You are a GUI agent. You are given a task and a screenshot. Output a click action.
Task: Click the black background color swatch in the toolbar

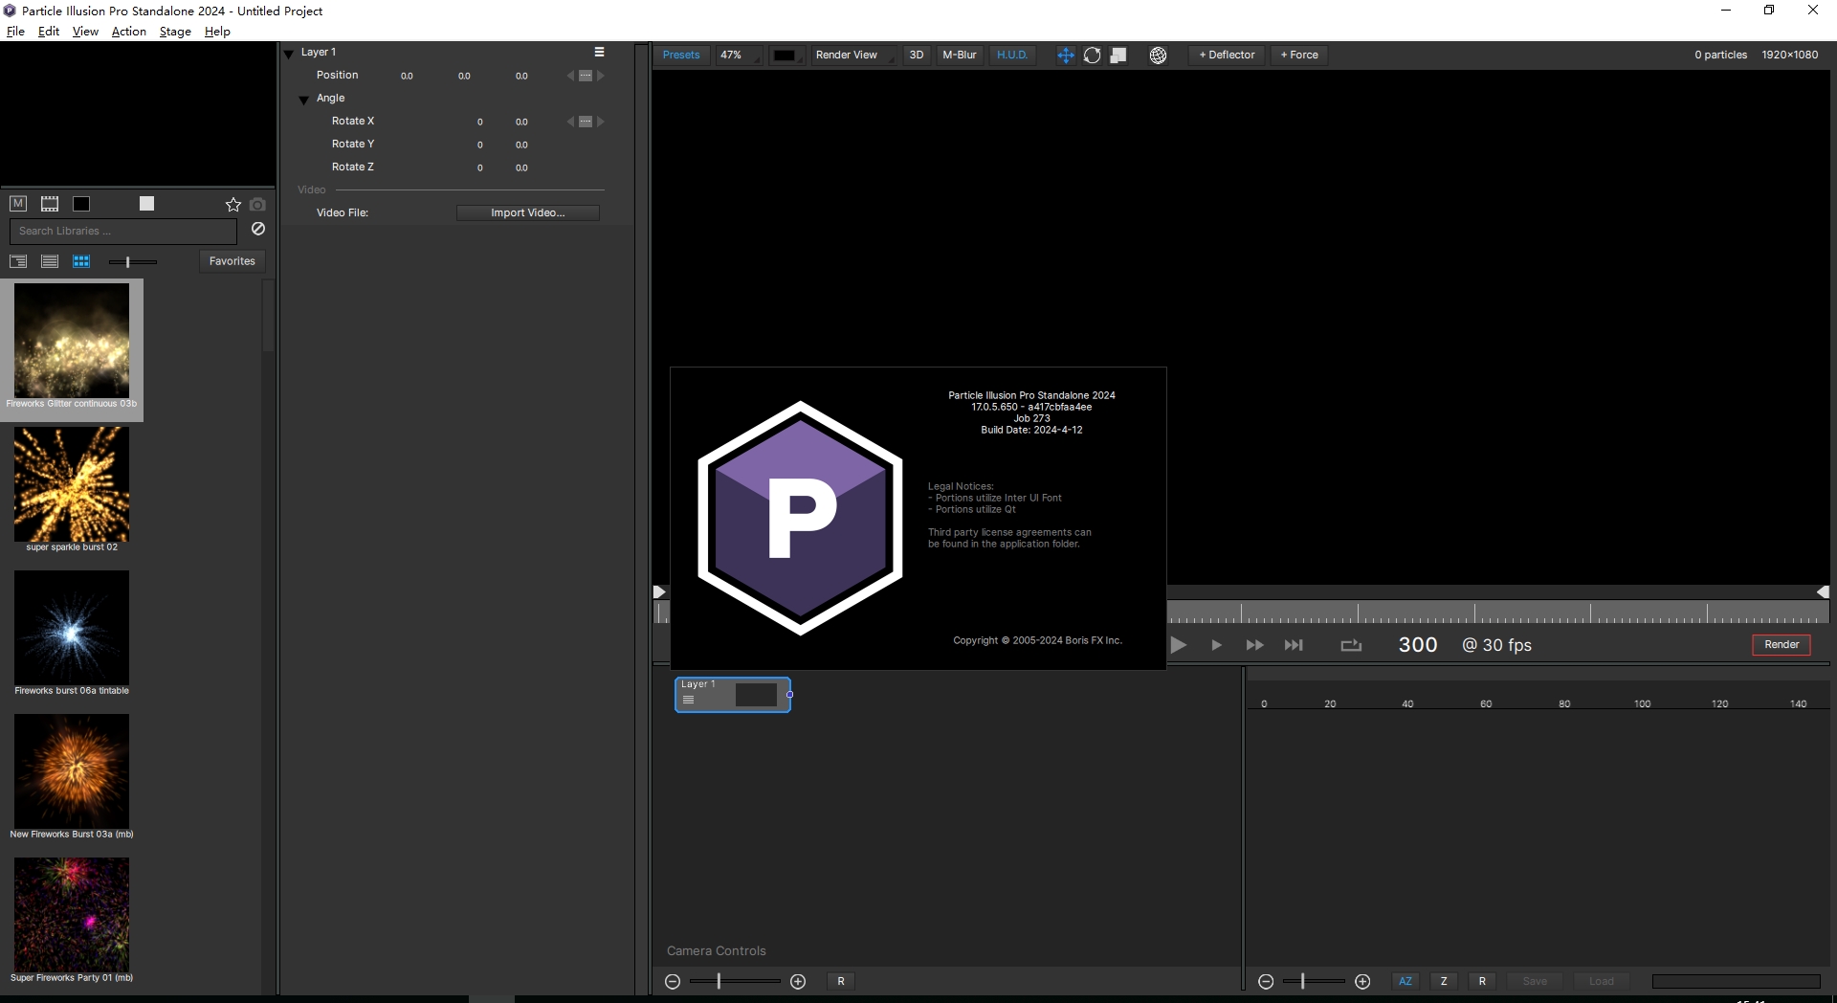[786, 55]
